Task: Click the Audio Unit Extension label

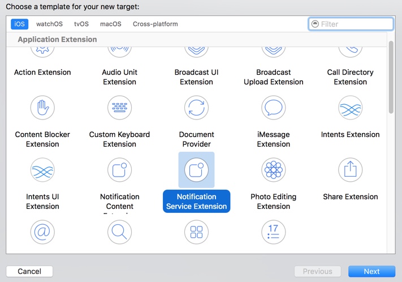Action: [119, 77]
